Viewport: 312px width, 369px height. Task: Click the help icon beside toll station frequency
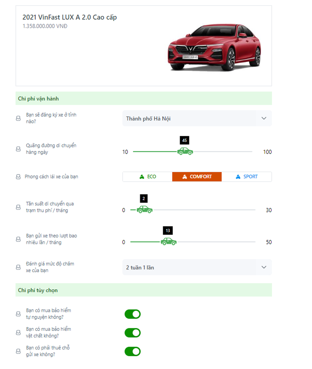tap(18, 207)
